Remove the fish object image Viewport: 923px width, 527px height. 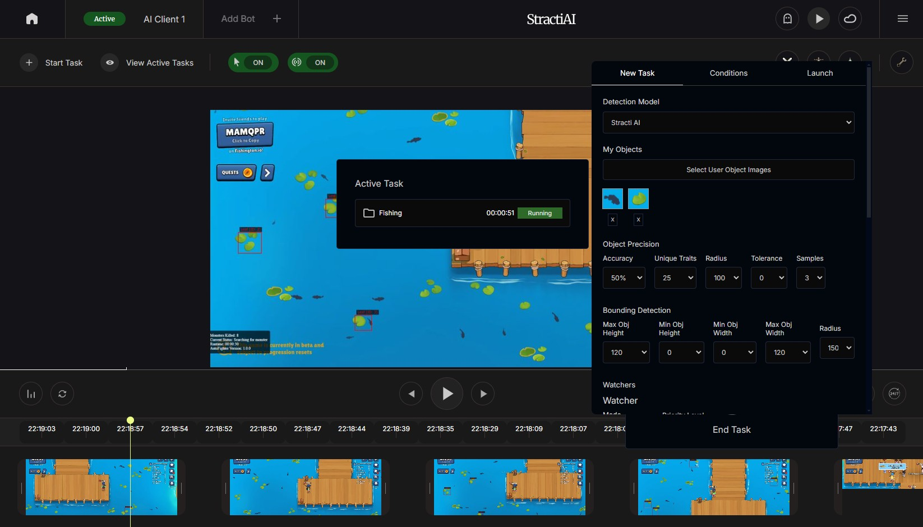(x=612, y=220)
